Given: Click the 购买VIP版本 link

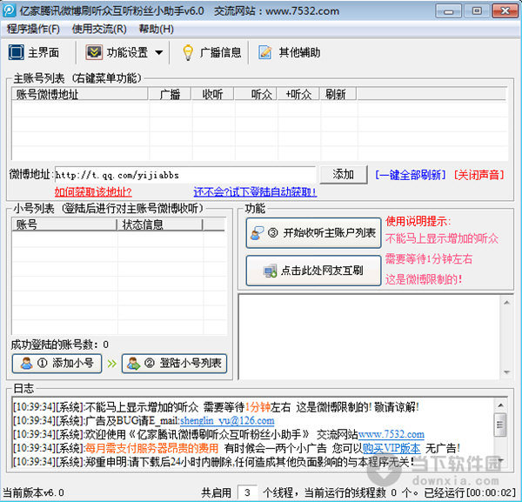Looking at the screenshot, I should [391, 448].
